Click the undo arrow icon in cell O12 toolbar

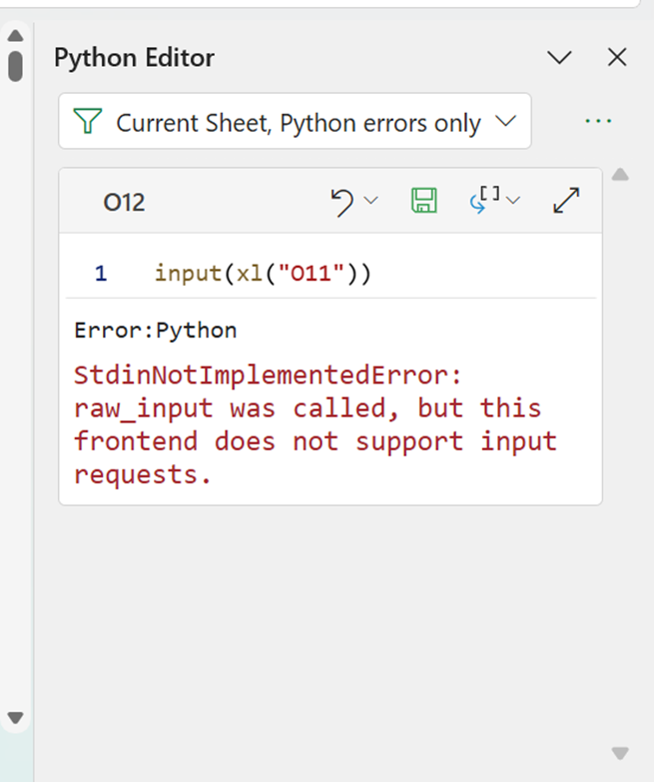click(342, 202)
